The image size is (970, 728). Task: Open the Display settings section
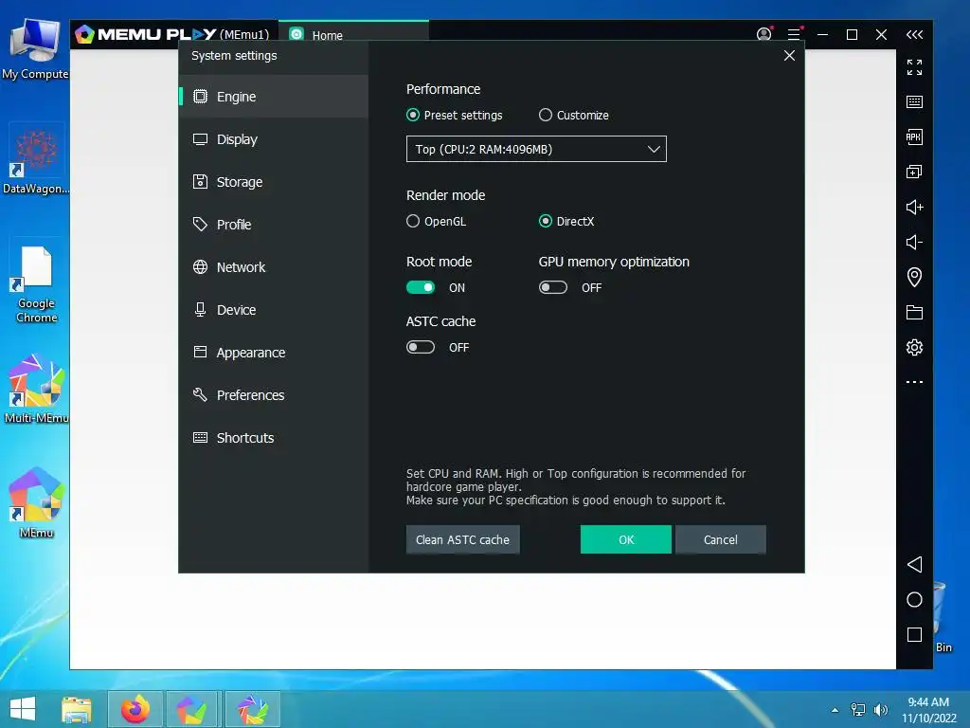pyautogui.click(x=274, y=139)
